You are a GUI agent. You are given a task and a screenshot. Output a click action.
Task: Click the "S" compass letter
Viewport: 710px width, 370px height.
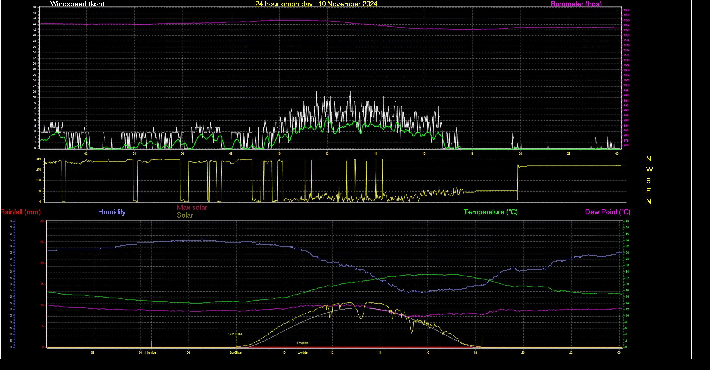point(648,181)
